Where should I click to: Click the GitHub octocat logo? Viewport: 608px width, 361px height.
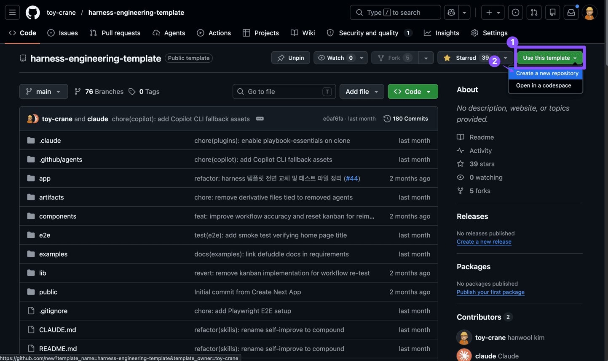click(32, 13)
